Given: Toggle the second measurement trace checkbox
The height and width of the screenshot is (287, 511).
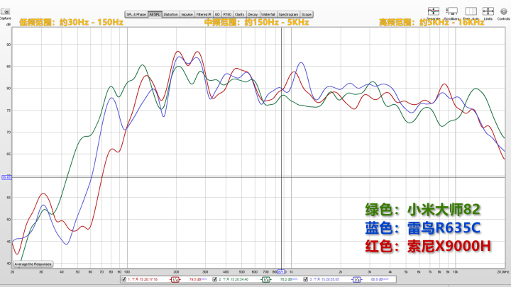Looking at the screenshot, I should pyautogui.click(x=215, y=280).
